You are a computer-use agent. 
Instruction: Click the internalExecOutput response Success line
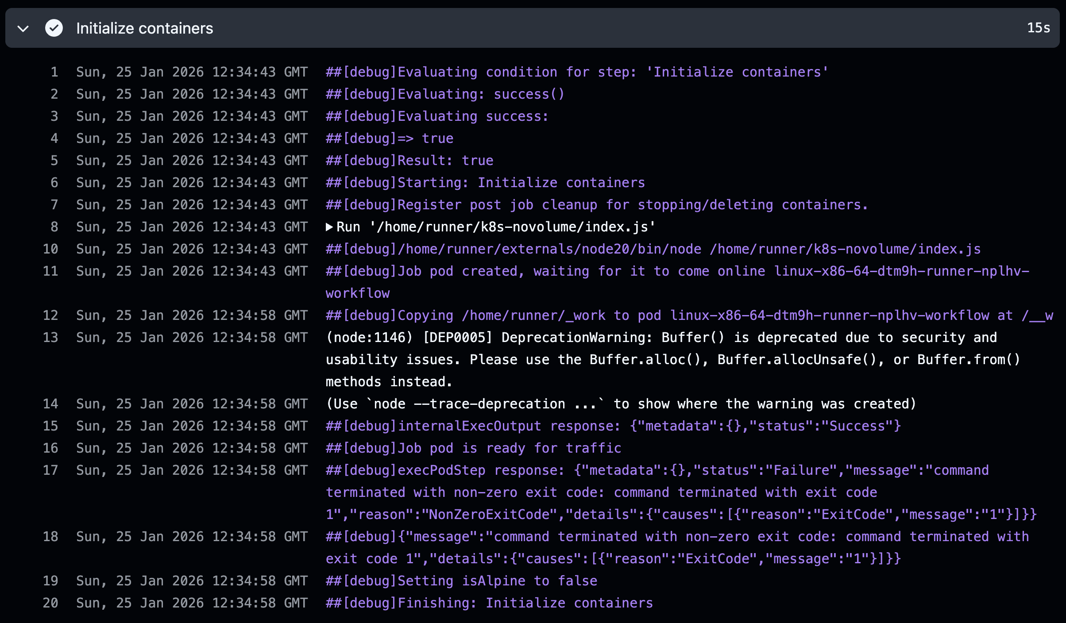click(613, 426)
